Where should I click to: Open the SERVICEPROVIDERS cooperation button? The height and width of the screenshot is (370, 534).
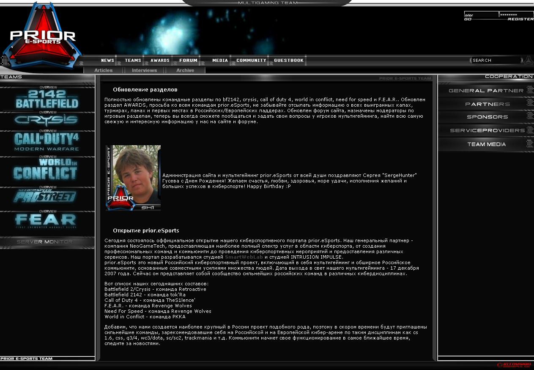(x=486, y=130)
